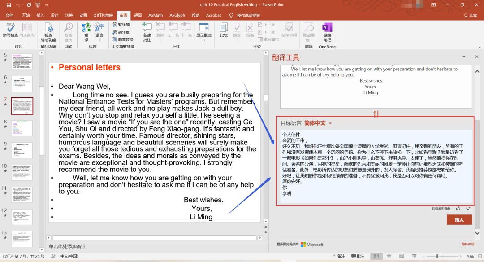Click the 中文(中国) language status indicator
Image resolution: width=484 pixels, height=262 pixels.
coord(69,256)
